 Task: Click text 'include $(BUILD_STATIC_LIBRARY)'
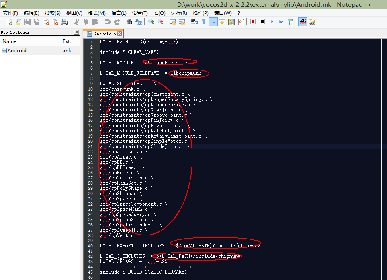click(x=143, y=272)
